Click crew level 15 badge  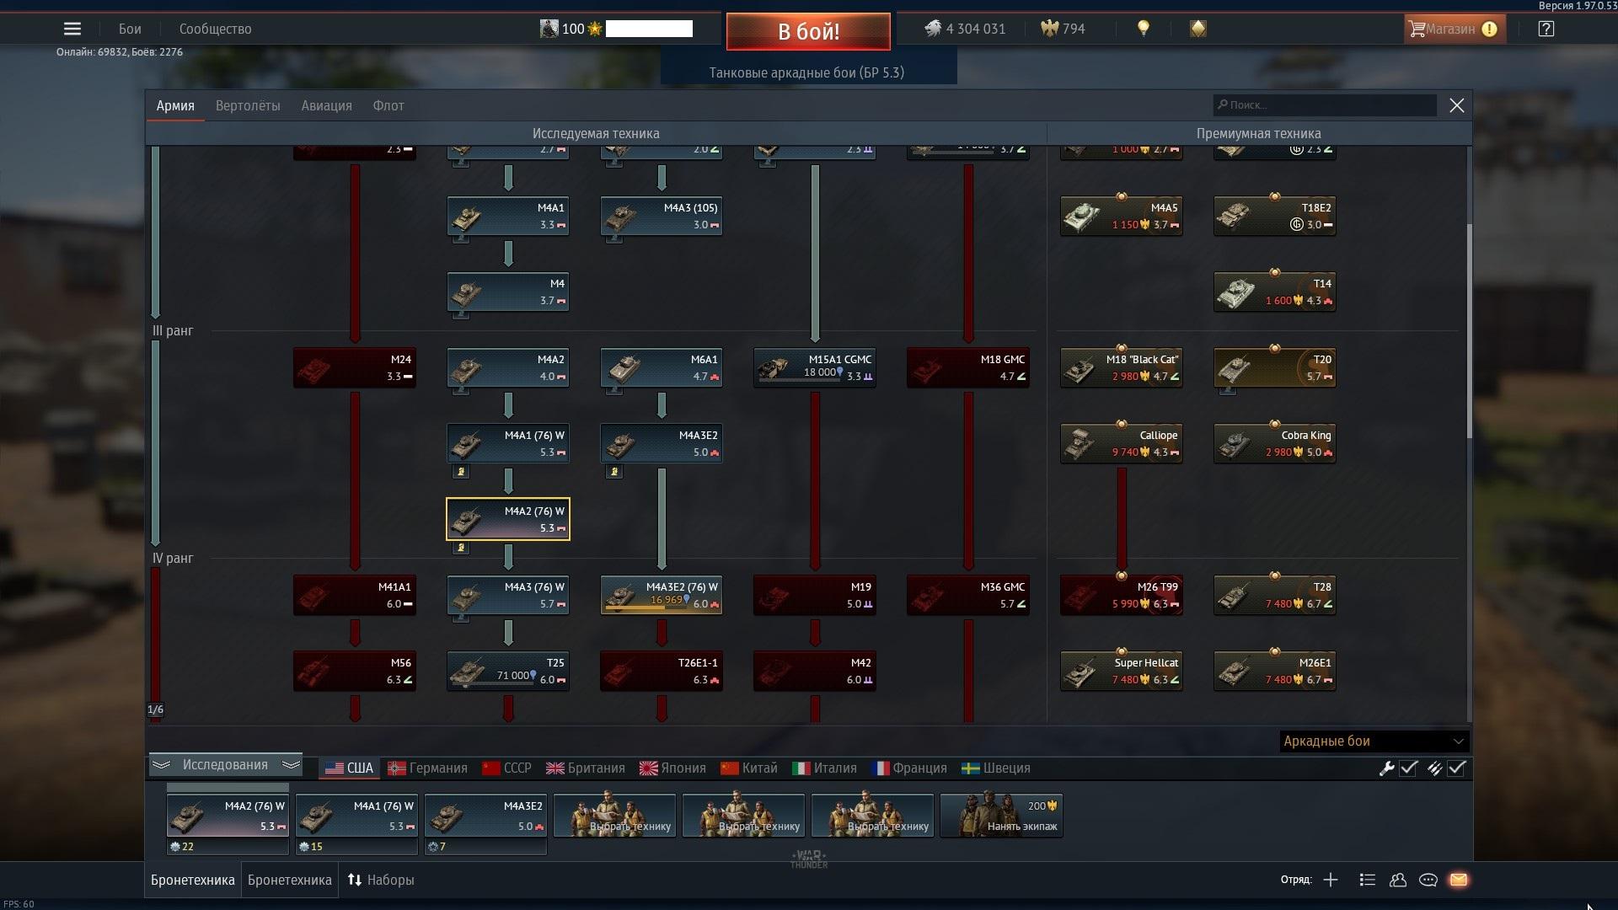tap(311, 847)
